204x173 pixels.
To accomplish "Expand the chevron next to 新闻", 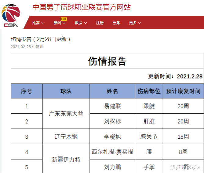I will (x=64, y=23).
